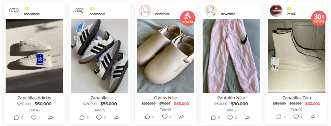View the pink Pantalón Nike photo
The image size is (331, 126).
click(231, 56)
